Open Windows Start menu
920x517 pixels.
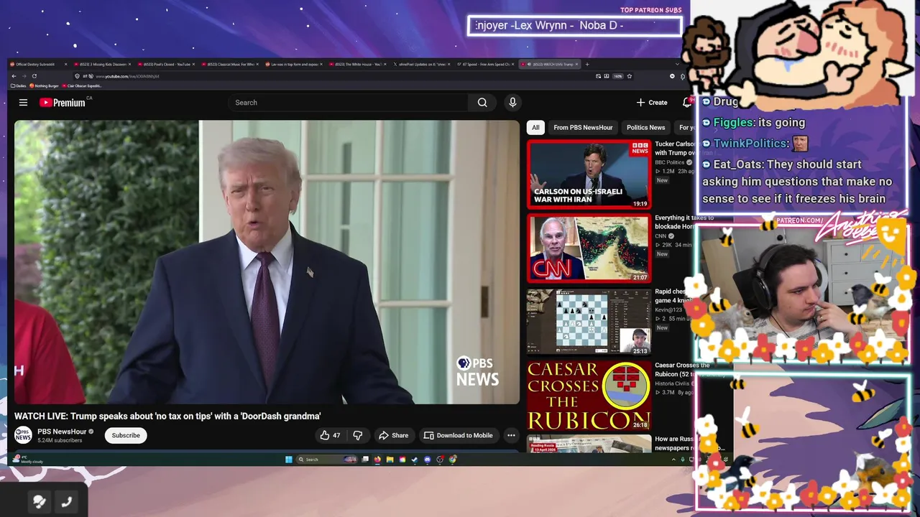pos(289,460)
